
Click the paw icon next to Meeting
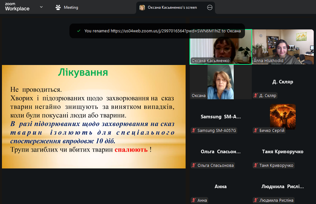[58, 7]
